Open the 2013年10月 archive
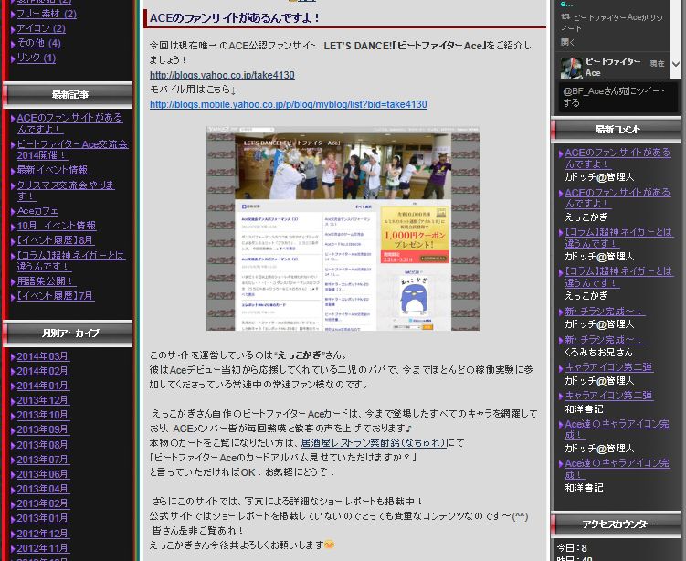This screenshot has width=686, height=561. click(43, 415)
